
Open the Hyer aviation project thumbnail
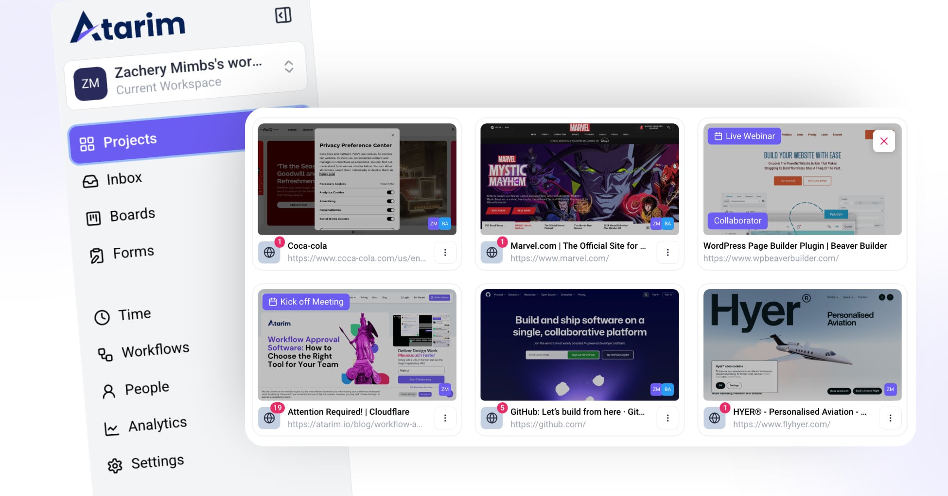[802, 344]
